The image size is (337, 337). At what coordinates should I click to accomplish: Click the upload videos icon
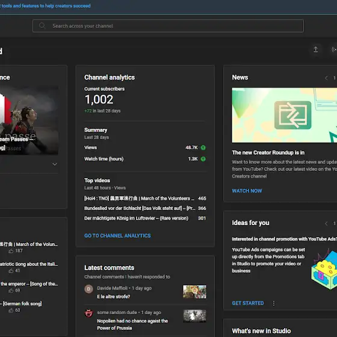click(315, 49)
